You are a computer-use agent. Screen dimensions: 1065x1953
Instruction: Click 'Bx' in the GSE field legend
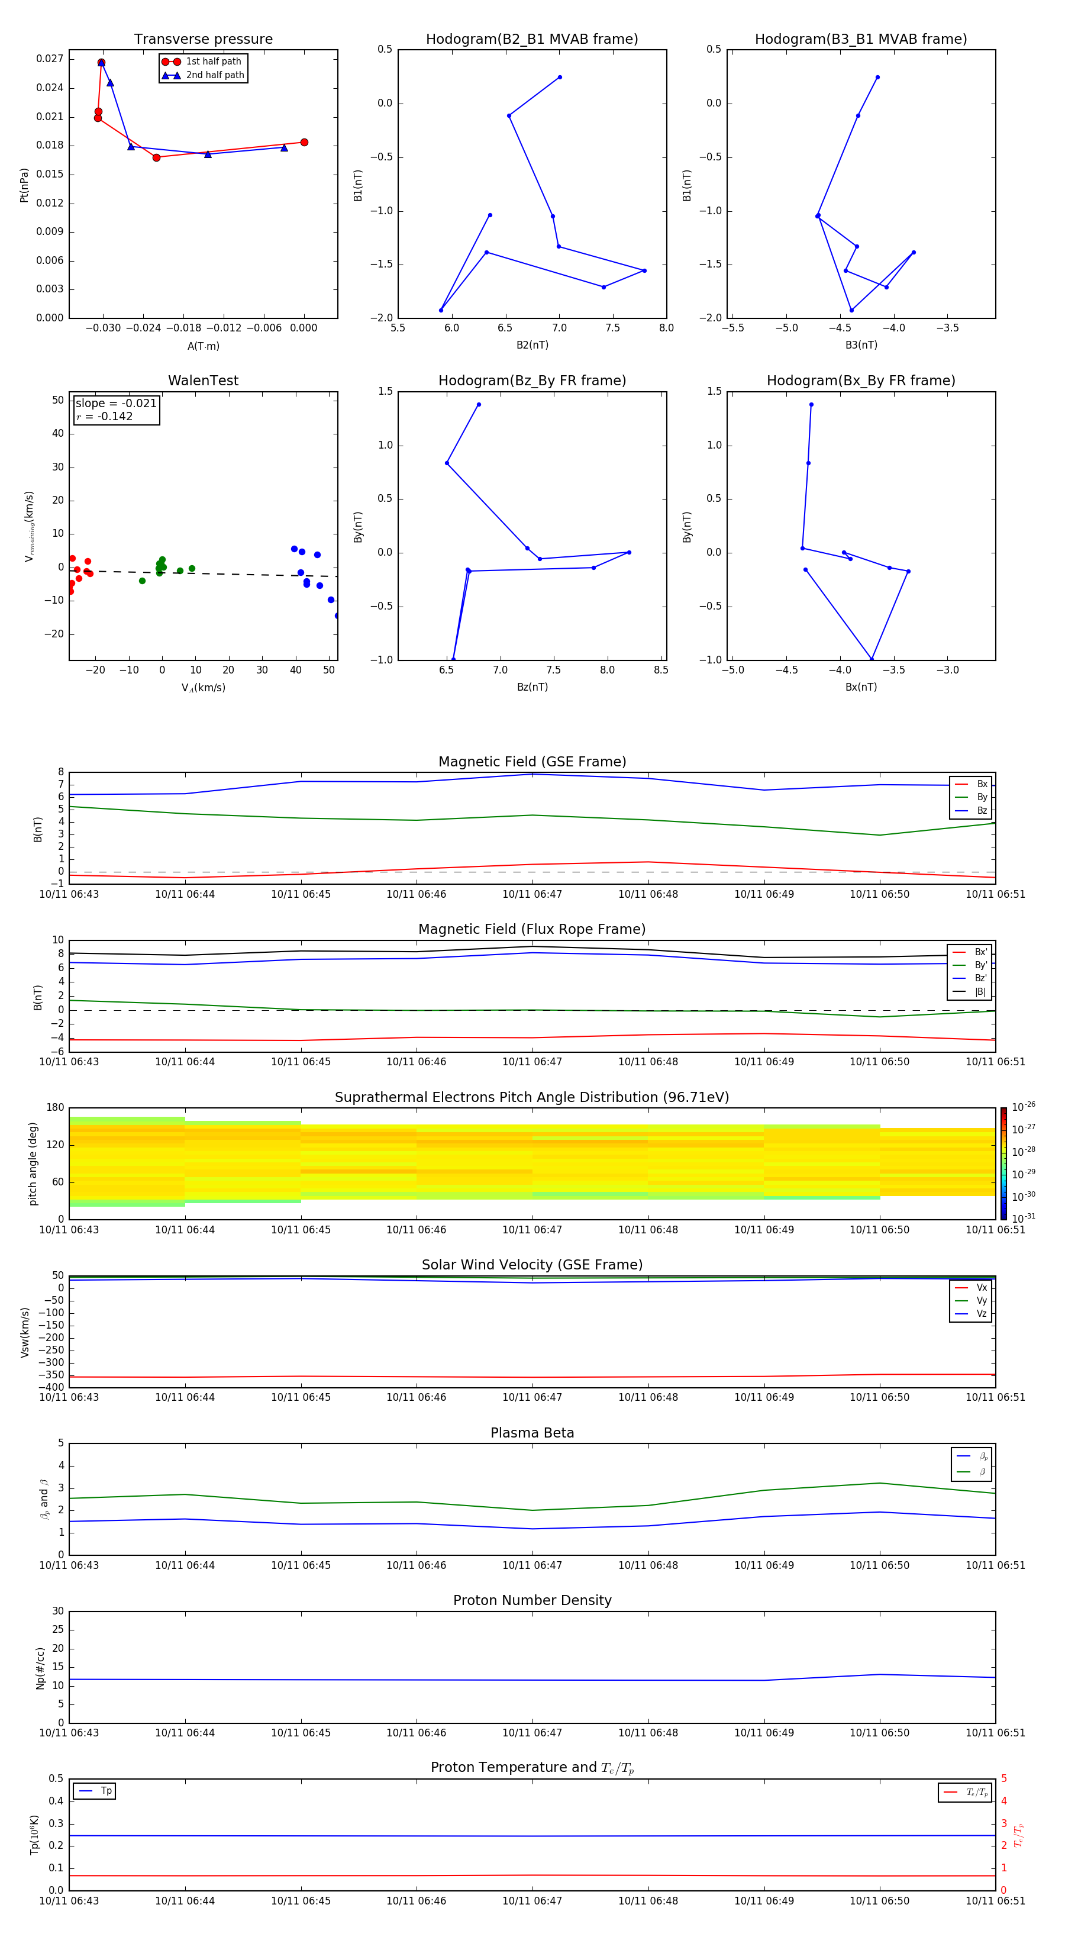click(x=982, y=784)
